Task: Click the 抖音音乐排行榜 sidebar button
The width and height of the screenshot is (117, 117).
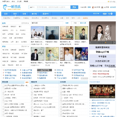Action: click(102, 61)
